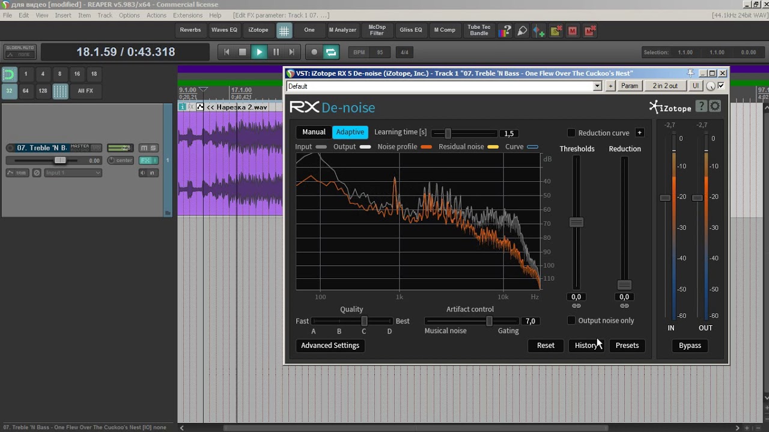Click the UI button in VST window
The image size is (769, 432).
click(696, 86)
